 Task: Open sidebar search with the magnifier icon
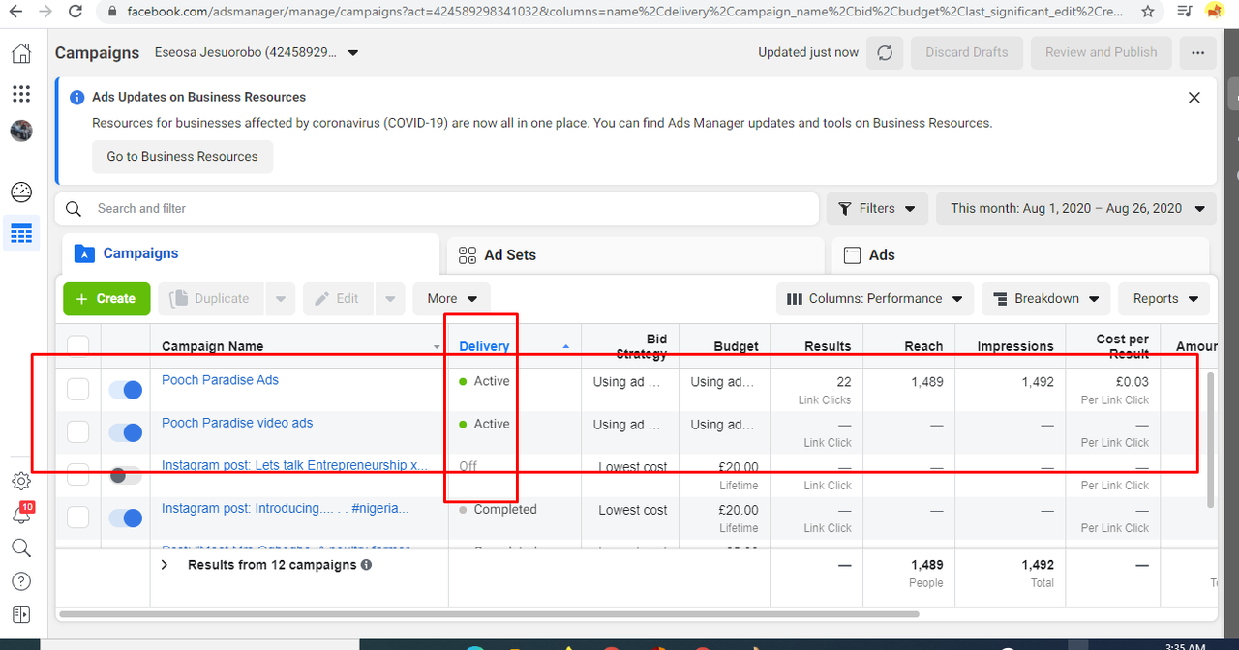coord(20,547)
